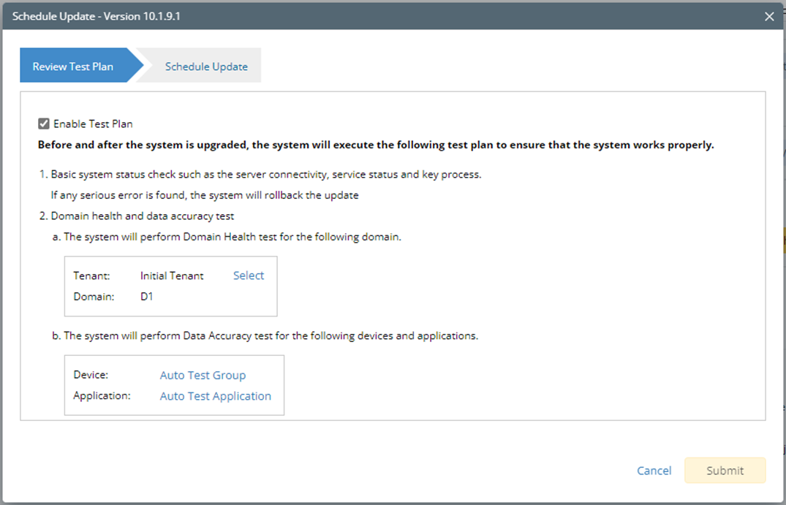
Task: Open the Auto Test Group device link
Action: click(x=203, y=375)
